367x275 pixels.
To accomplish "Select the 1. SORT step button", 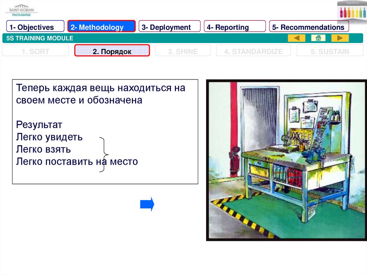I will (x=35, y=52).
